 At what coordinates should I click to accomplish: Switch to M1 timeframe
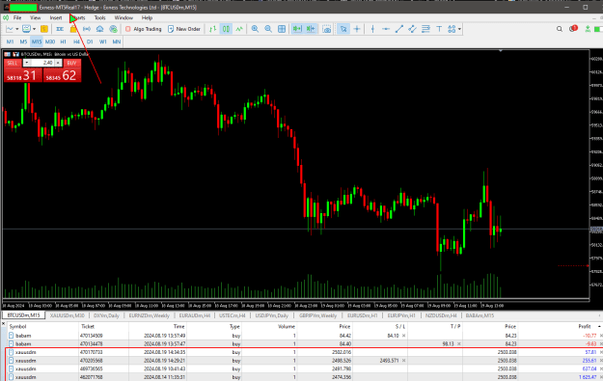pyautogui.click(x=10, y=41)
